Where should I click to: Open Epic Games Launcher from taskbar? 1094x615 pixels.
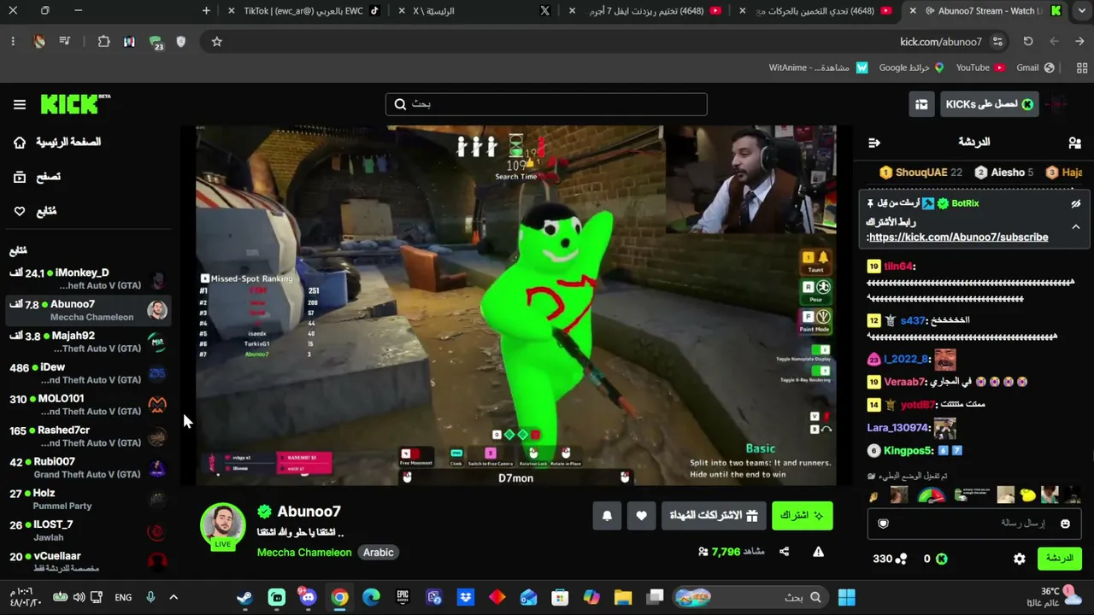click(x=403, y=597)
